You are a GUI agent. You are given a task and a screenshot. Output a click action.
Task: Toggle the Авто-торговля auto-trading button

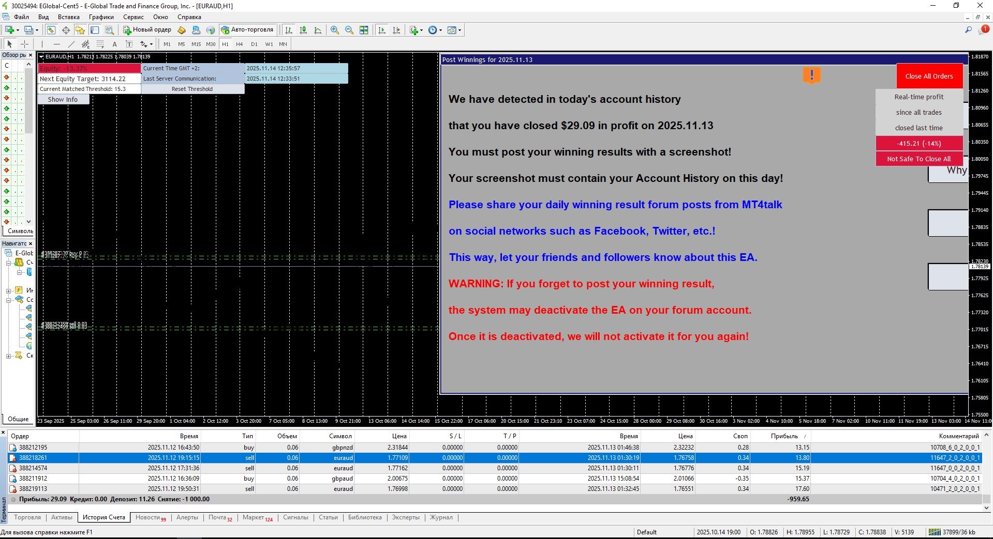[247, 30]
